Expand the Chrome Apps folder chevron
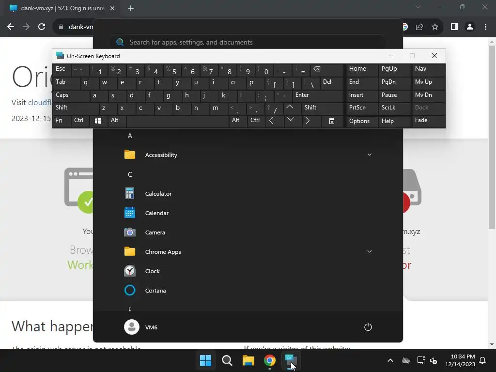 coord(369,251)
